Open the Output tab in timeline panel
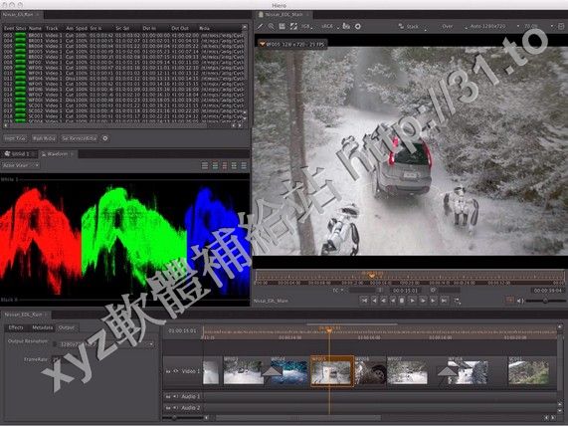The width and height of the screenshot is (568, 426). click(67, 327)
